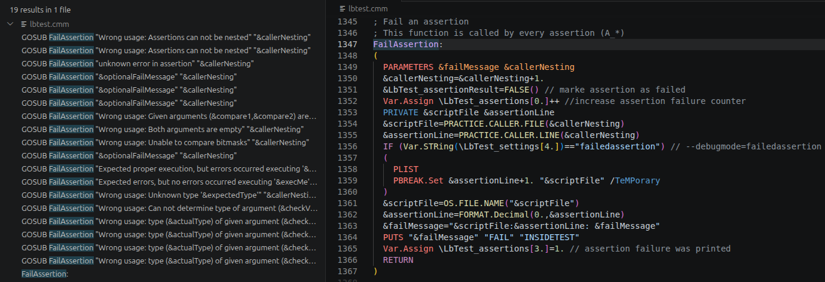825x282 pixels.
Task: Open result "Unable to compare bitmasks"
Action: tap(165, 142)
